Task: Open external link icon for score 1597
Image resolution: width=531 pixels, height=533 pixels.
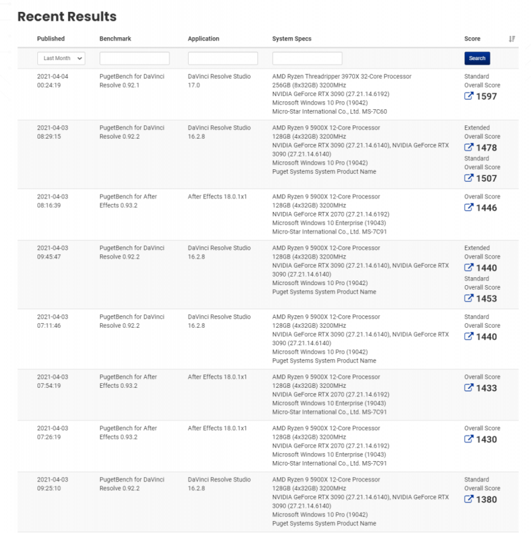Action: pos(468,97)
